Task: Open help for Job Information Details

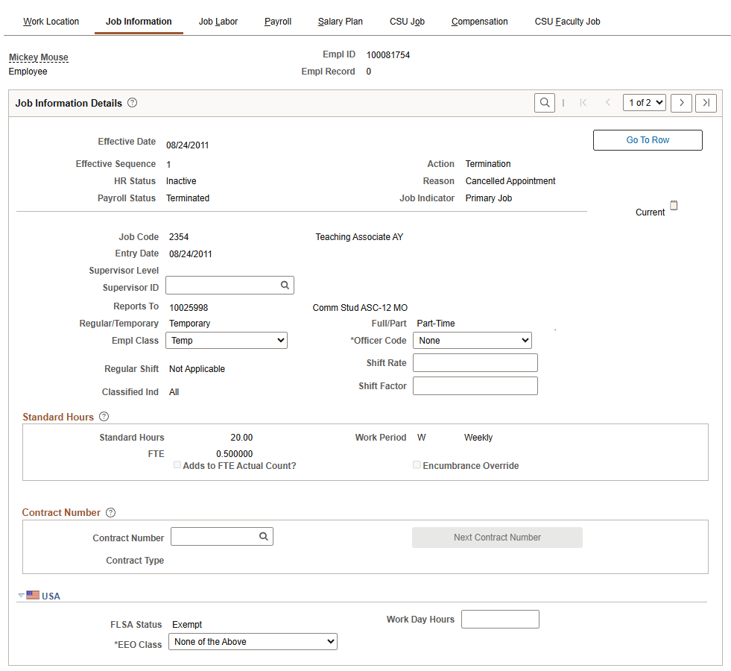Action: (x=133, y=104)
